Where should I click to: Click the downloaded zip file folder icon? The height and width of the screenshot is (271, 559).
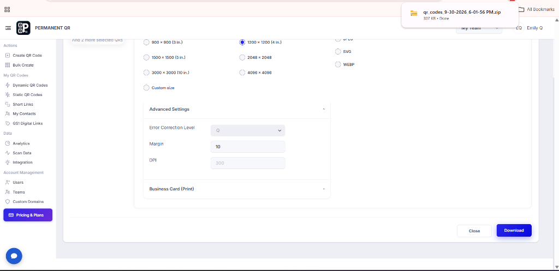pyautogui.click(x=414, y=13)
